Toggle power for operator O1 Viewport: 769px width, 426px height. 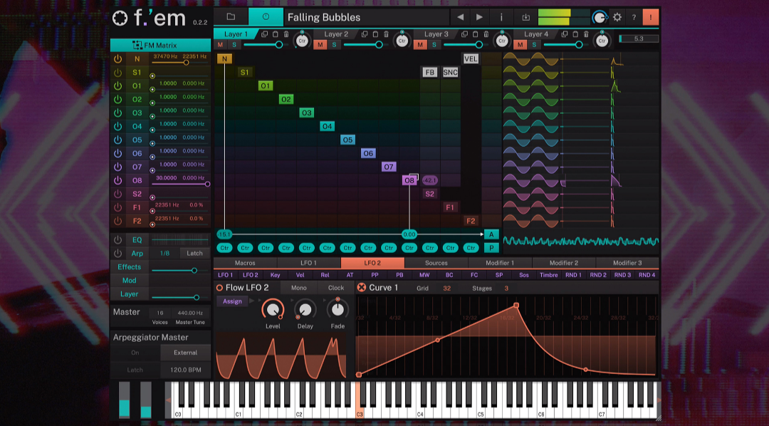pos(117,85)
